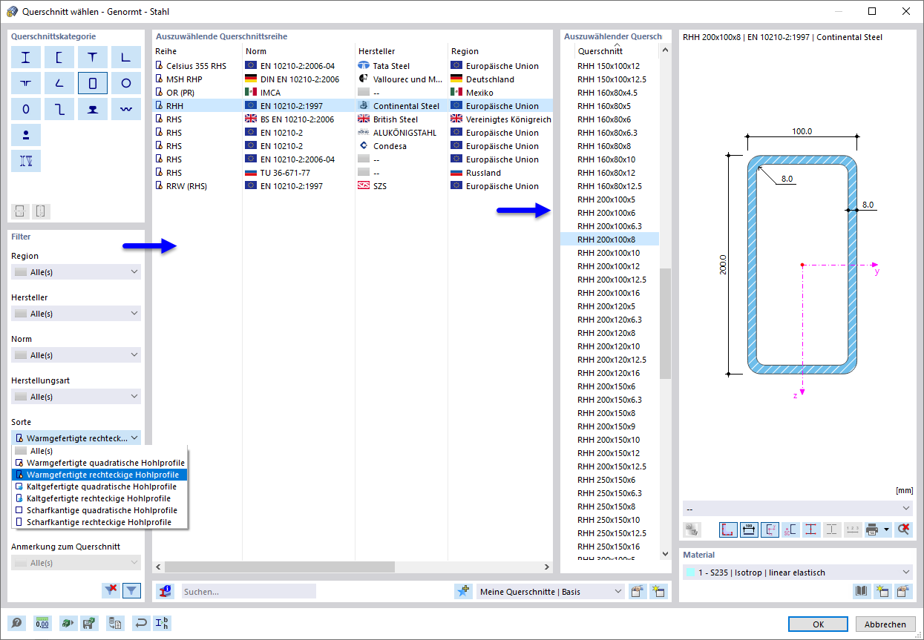Open units and decimal places 0,00 icon
This screenshot has width=924, height=640.
[42, 624]
